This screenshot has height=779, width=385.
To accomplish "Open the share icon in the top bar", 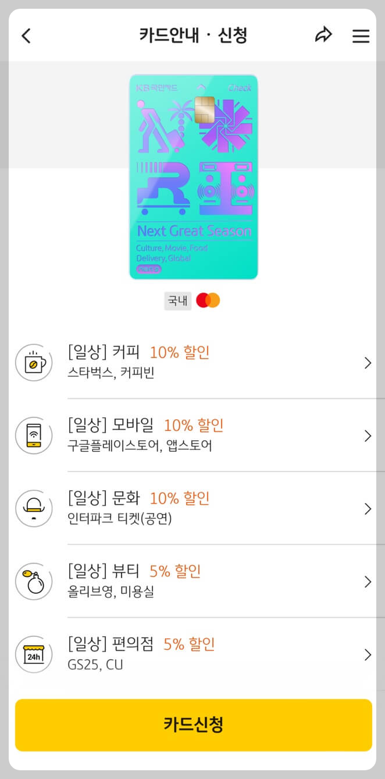I will (x=323, y=36).
